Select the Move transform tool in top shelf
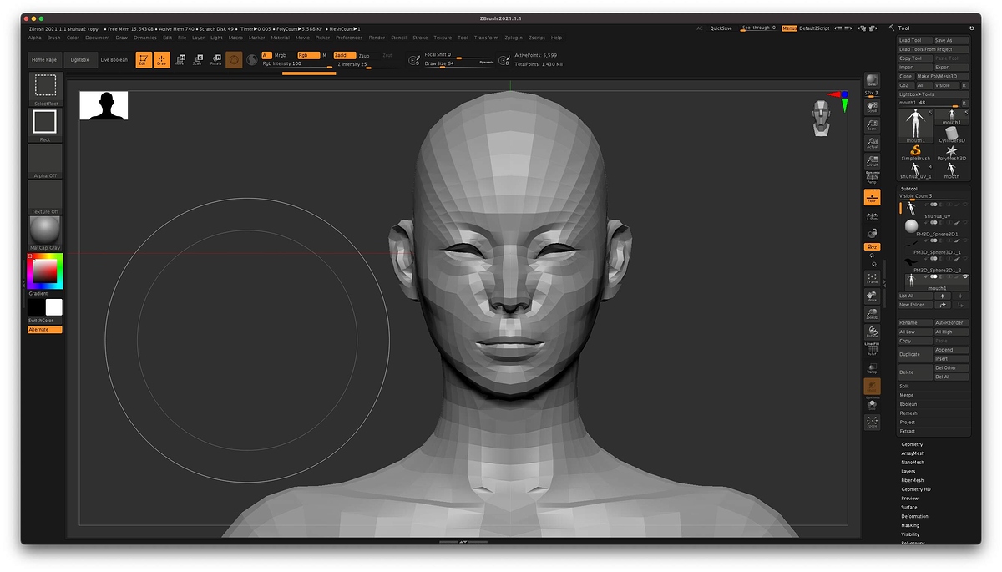1002x572 pixels. pyautogui.click(x=179, y=59)
